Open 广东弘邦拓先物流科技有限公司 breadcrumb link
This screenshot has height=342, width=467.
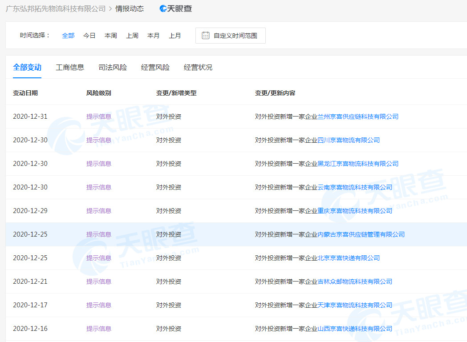(x=56, y=8)
